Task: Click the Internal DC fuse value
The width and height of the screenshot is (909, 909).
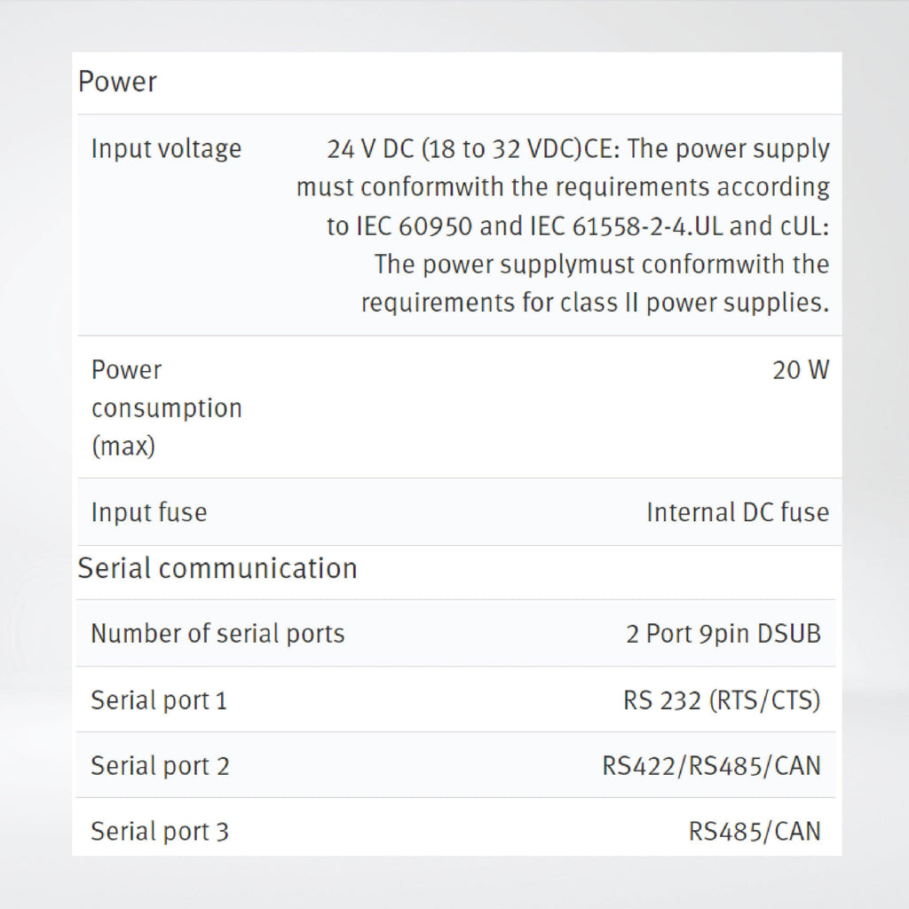Action: click(x=738, y=512)
